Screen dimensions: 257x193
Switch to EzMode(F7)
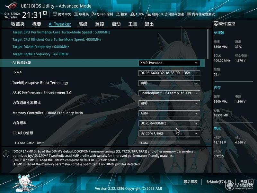point(219,182)
